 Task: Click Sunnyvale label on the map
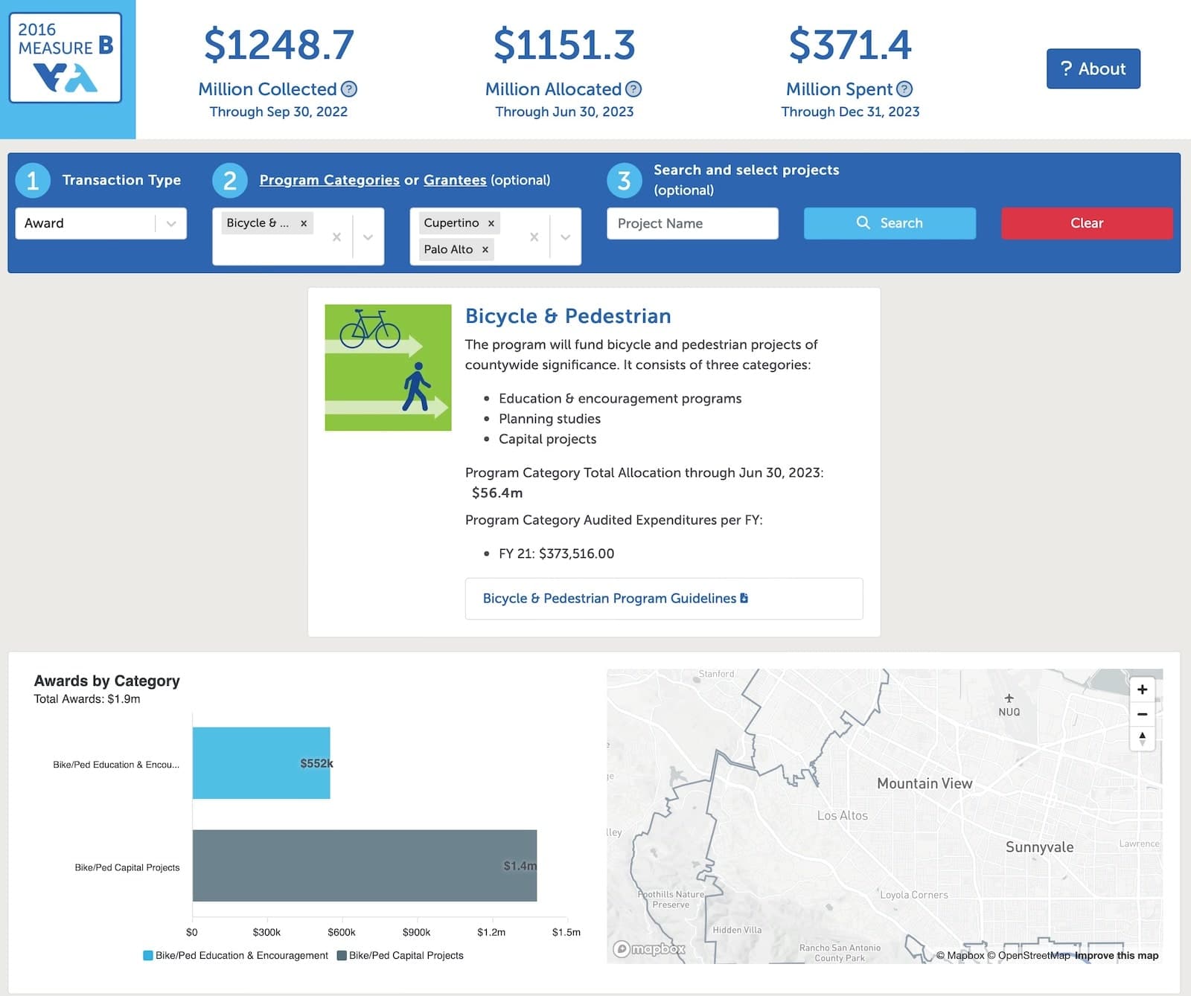(x=1039, y=846)
